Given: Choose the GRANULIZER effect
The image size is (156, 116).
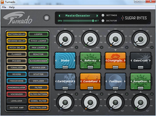Looking at the screenshot, I should pyautogui.click(x=38, y=67).
